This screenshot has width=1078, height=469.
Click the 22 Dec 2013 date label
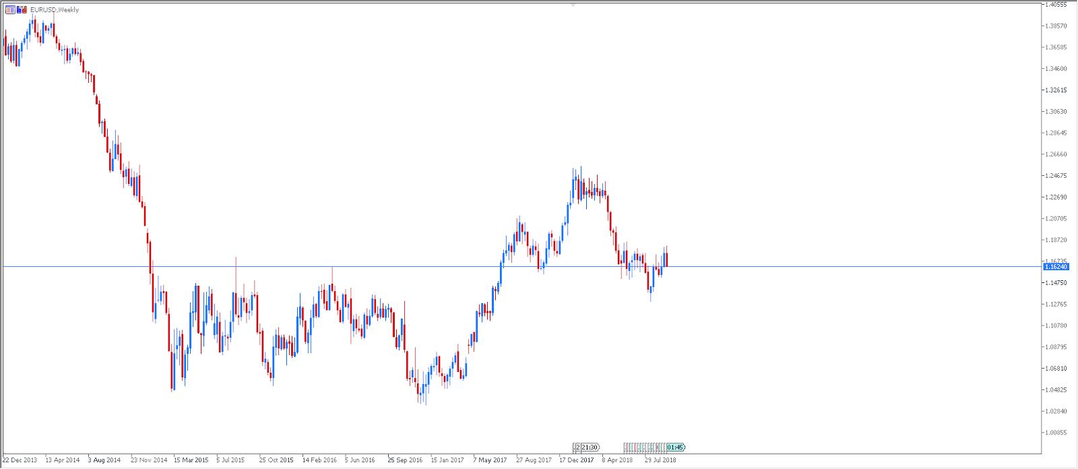[20, 461]
